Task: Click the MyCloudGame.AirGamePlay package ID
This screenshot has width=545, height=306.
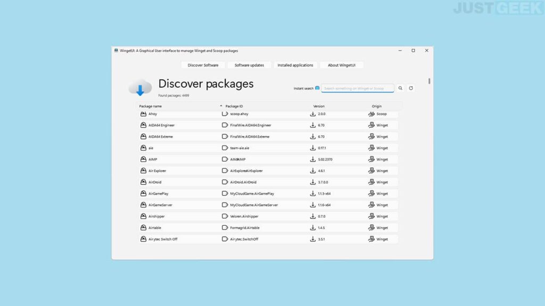Action: [252, 193]
